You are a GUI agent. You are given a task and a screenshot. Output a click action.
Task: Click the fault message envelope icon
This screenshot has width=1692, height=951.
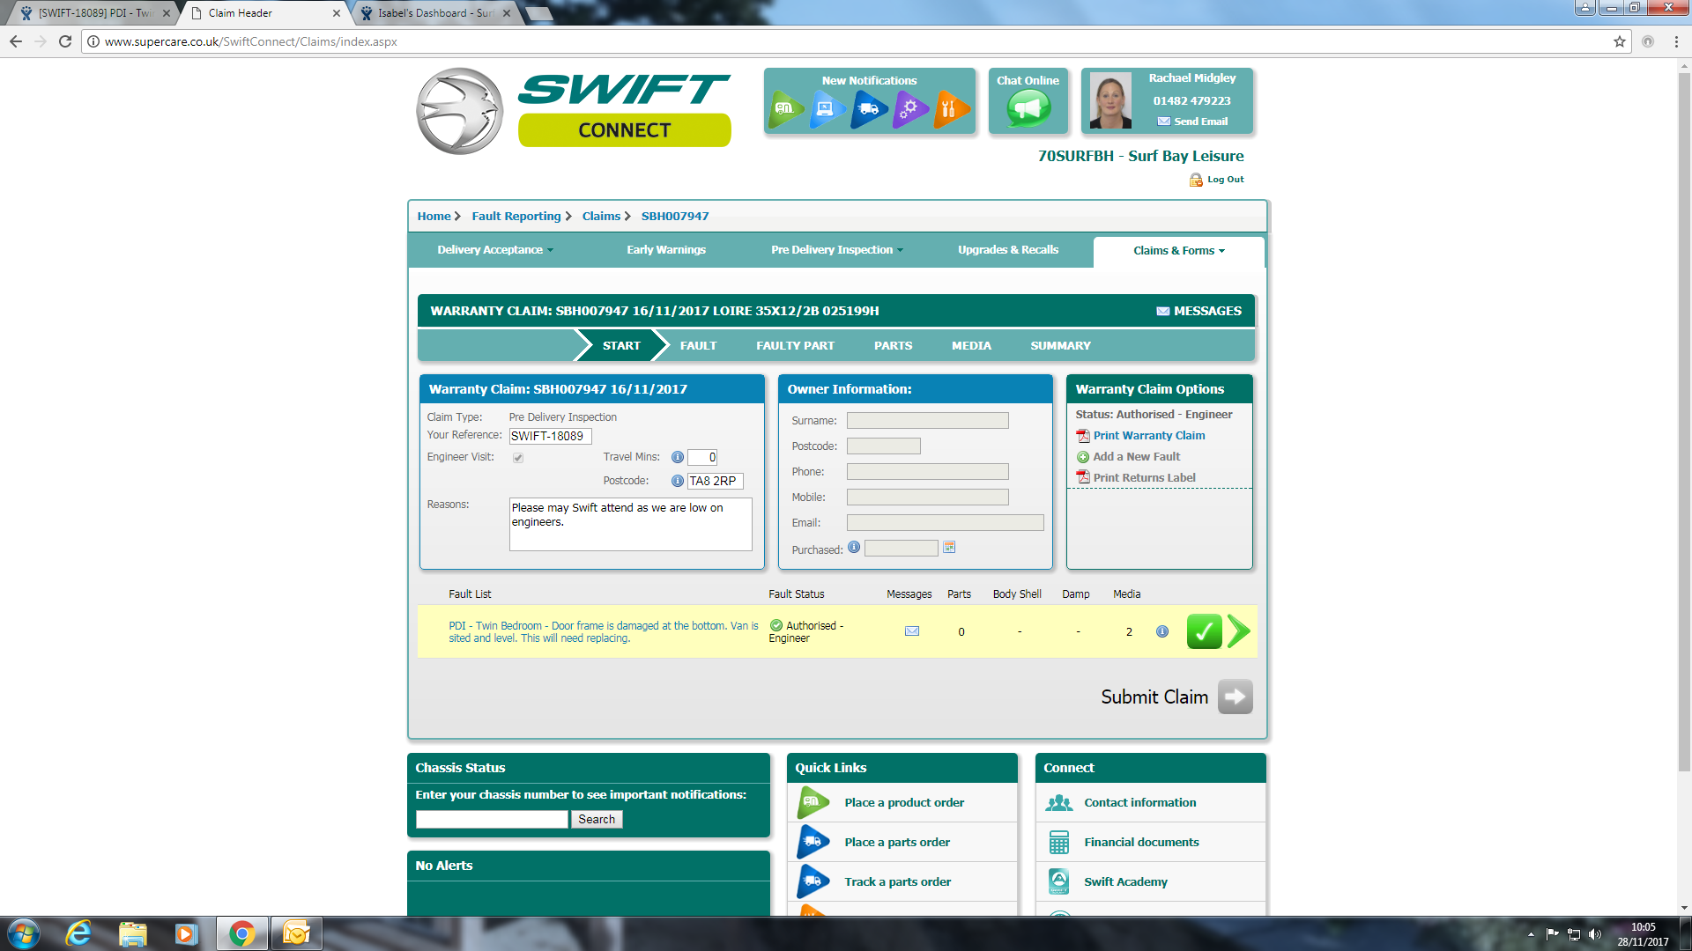coord(912,631)
